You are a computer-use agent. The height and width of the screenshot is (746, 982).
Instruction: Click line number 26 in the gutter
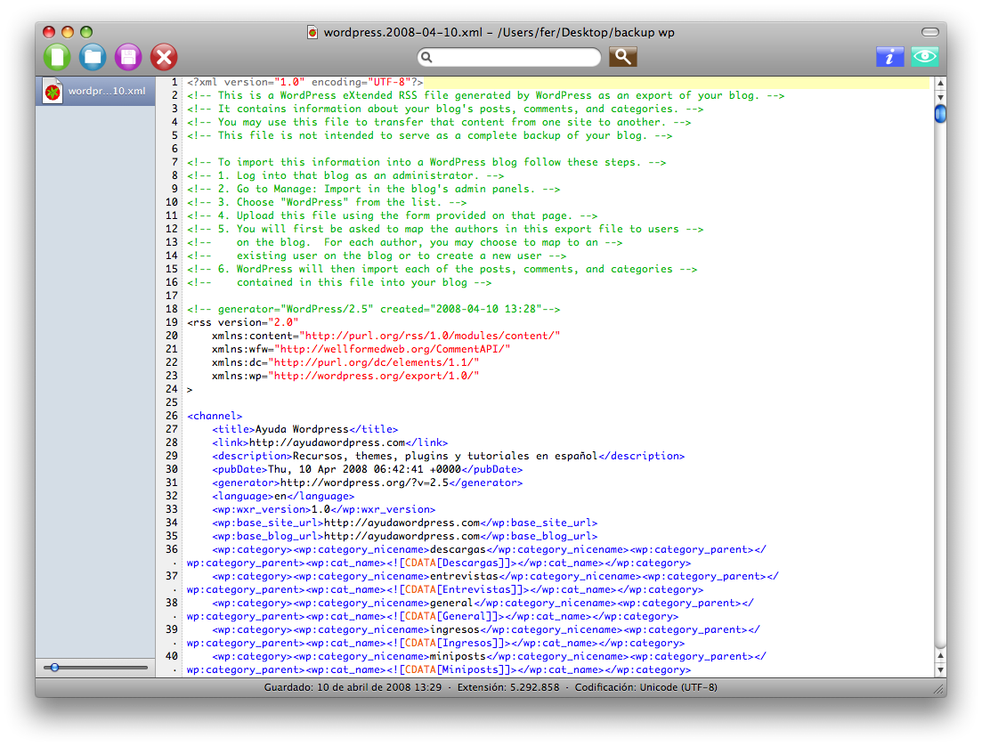(x=172, y=416)
